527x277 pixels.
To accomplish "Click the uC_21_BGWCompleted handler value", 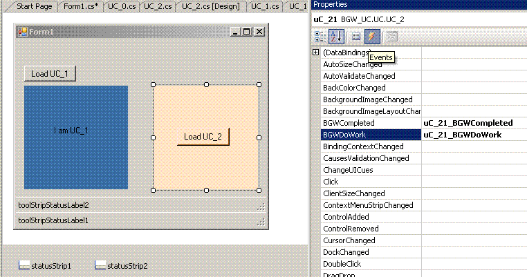I will [x=468, y=123].
